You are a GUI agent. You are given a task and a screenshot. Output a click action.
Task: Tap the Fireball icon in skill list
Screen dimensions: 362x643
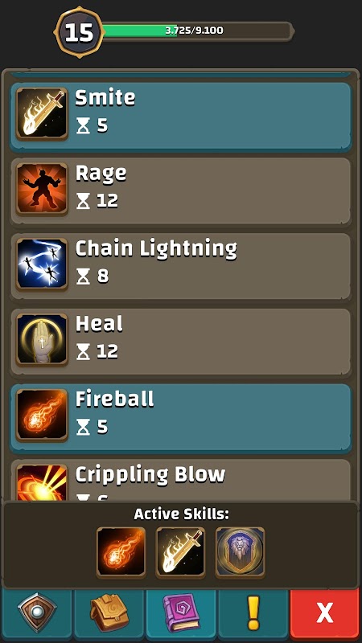pos(42,416)
